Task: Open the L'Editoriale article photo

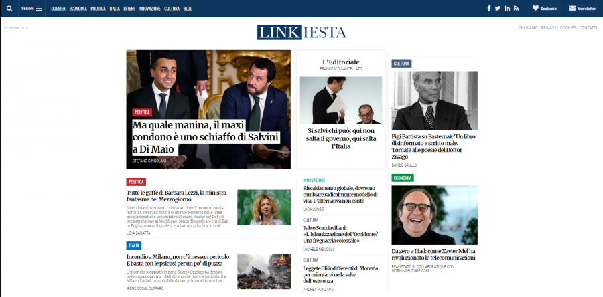Action: pos(341,100)
